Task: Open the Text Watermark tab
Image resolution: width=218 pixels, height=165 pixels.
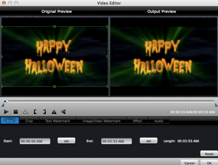Action: (x=57, y=121)
